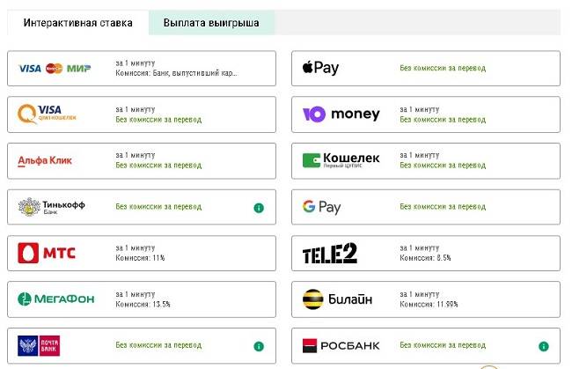572x369 pixels.
Task: Select Тинькофф Банк payment option
Action: [x=142, y=207]
